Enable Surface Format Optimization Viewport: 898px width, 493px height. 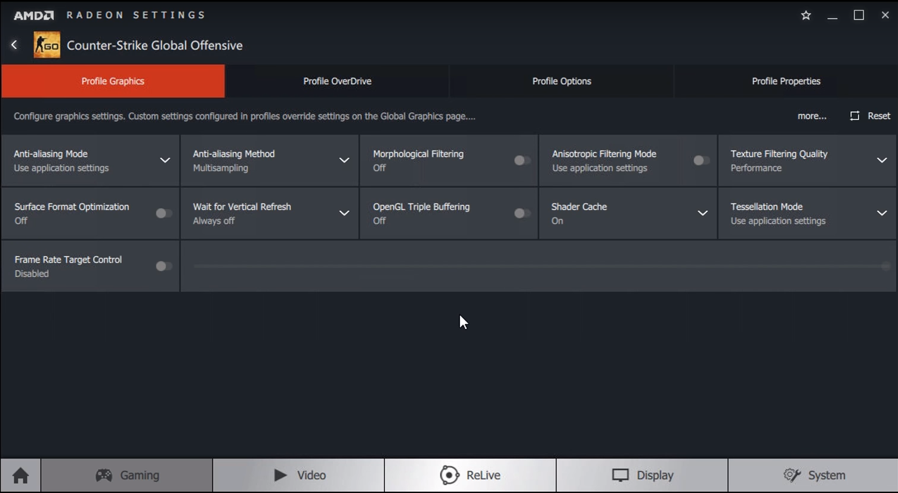[163, 213]
